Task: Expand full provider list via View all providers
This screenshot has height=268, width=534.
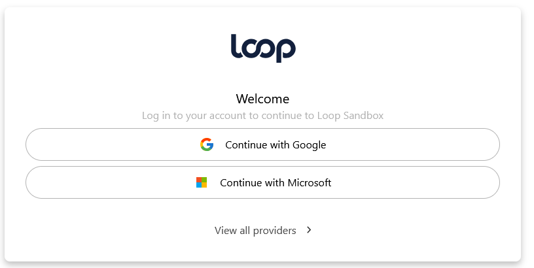Action: (x=263, y=230)
